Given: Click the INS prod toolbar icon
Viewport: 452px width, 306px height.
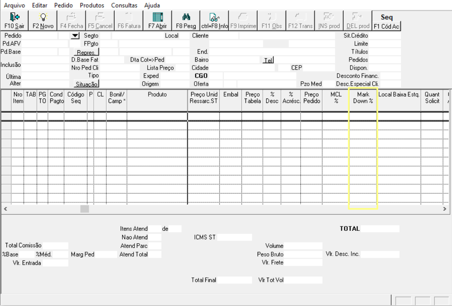Looking at the screenshot, I should (x=329, y=21).
